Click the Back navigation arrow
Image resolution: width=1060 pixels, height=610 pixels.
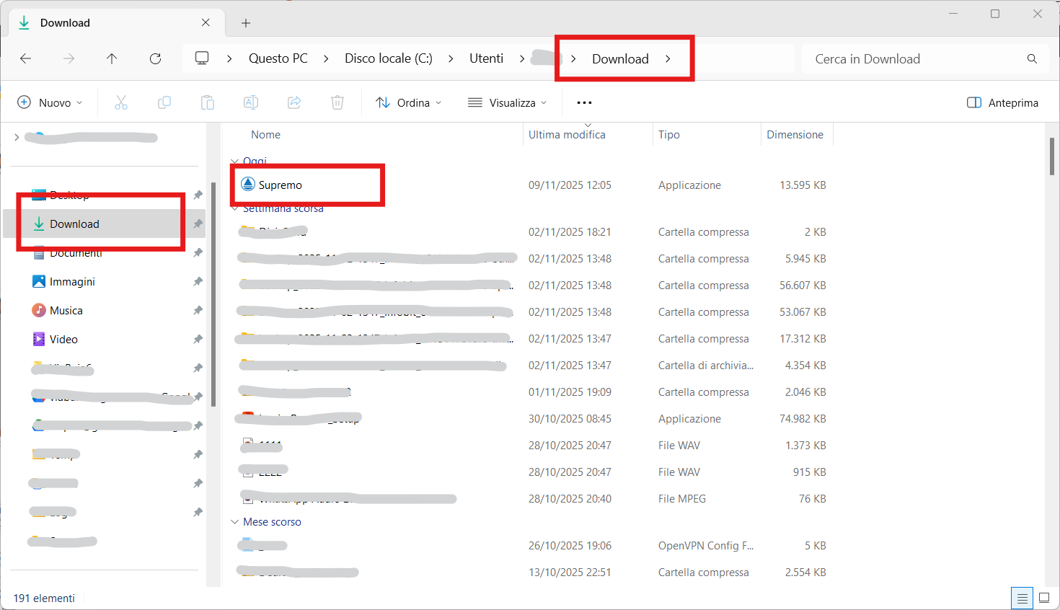(26, 59)
